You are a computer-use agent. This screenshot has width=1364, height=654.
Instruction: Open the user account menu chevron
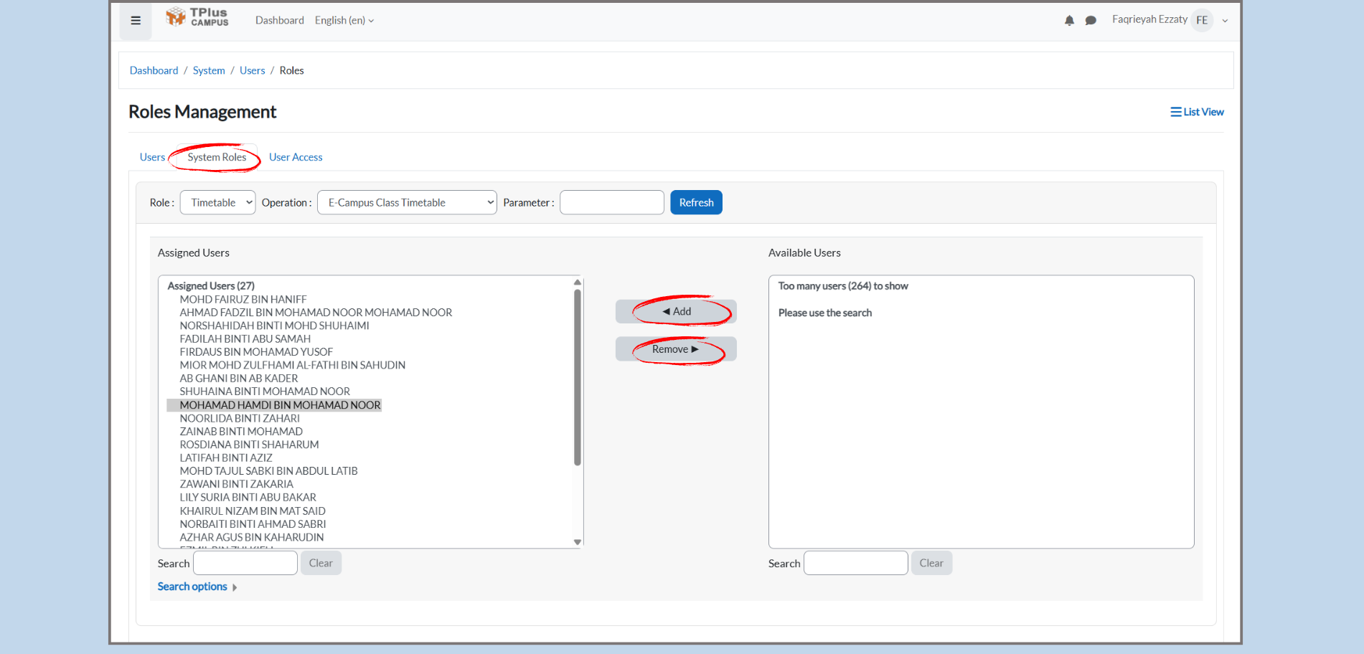coord(1225,21)
